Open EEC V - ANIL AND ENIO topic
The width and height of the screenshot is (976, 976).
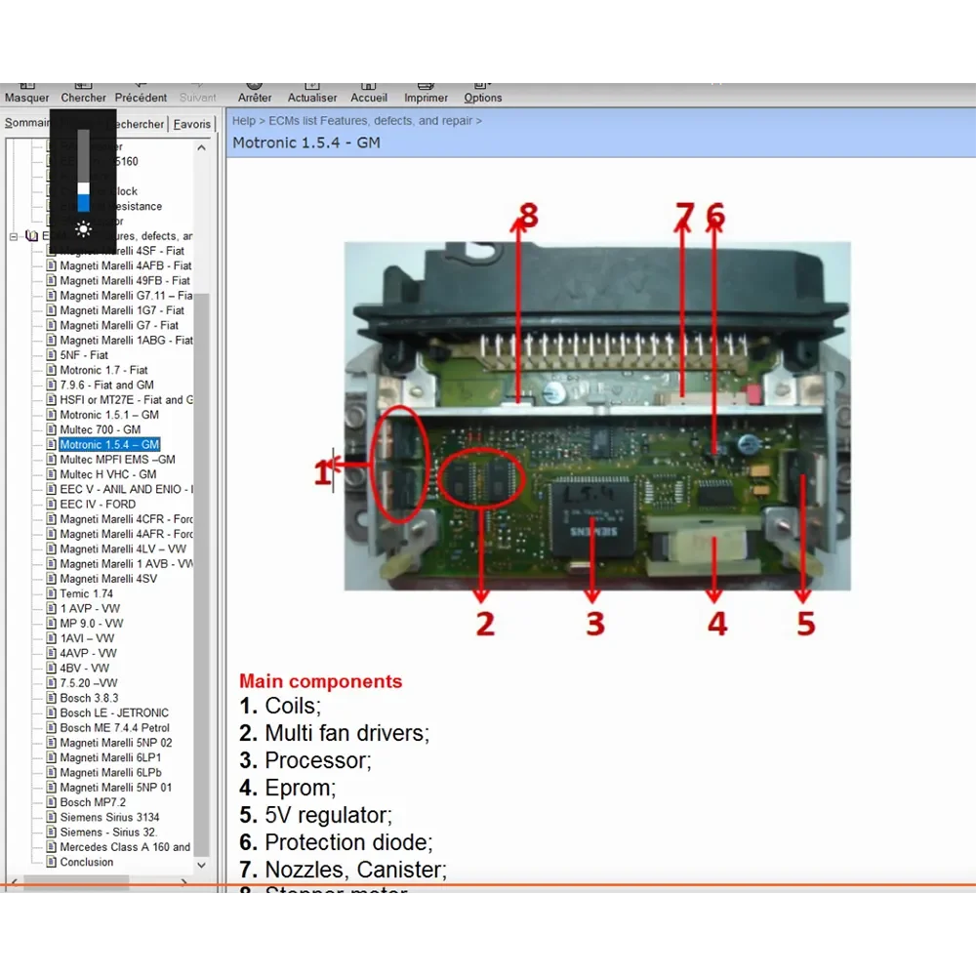coord(126,489)
